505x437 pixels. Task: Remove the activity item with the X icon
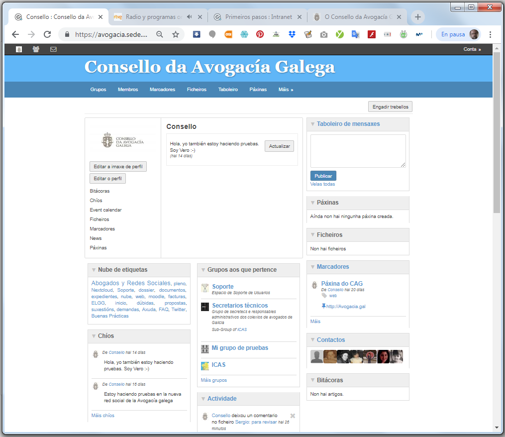tap(293, 416)
